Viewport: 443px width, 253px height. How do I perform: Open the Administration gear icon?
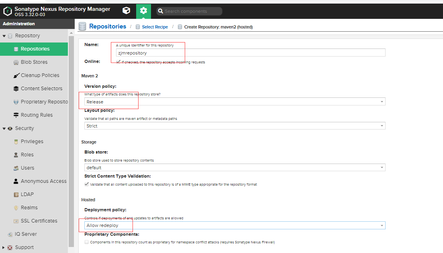143,11
